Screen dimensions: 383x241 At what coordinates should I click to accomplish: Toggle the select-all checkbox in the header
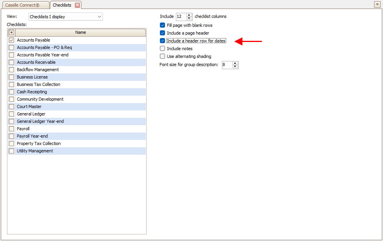(x=12, y=33)
